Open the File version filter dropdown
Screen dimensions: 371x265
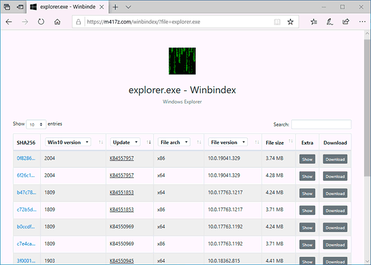pyautogui.click(x=228, y=142)
